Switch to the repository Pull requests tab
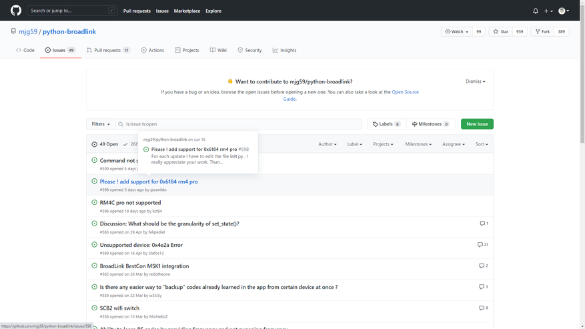The image size is (585, 329). (x=108, y=50)
